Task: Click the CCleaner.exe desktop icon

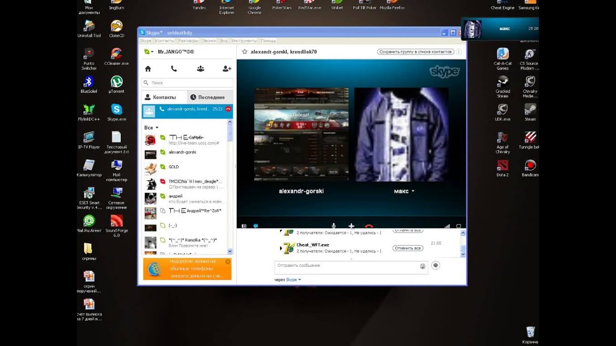Action: (116, 56)
